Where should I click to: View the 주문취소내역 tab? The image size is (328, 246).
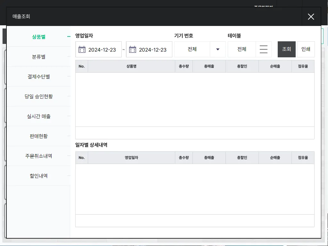pyautogui.click(x=39, y=156)
